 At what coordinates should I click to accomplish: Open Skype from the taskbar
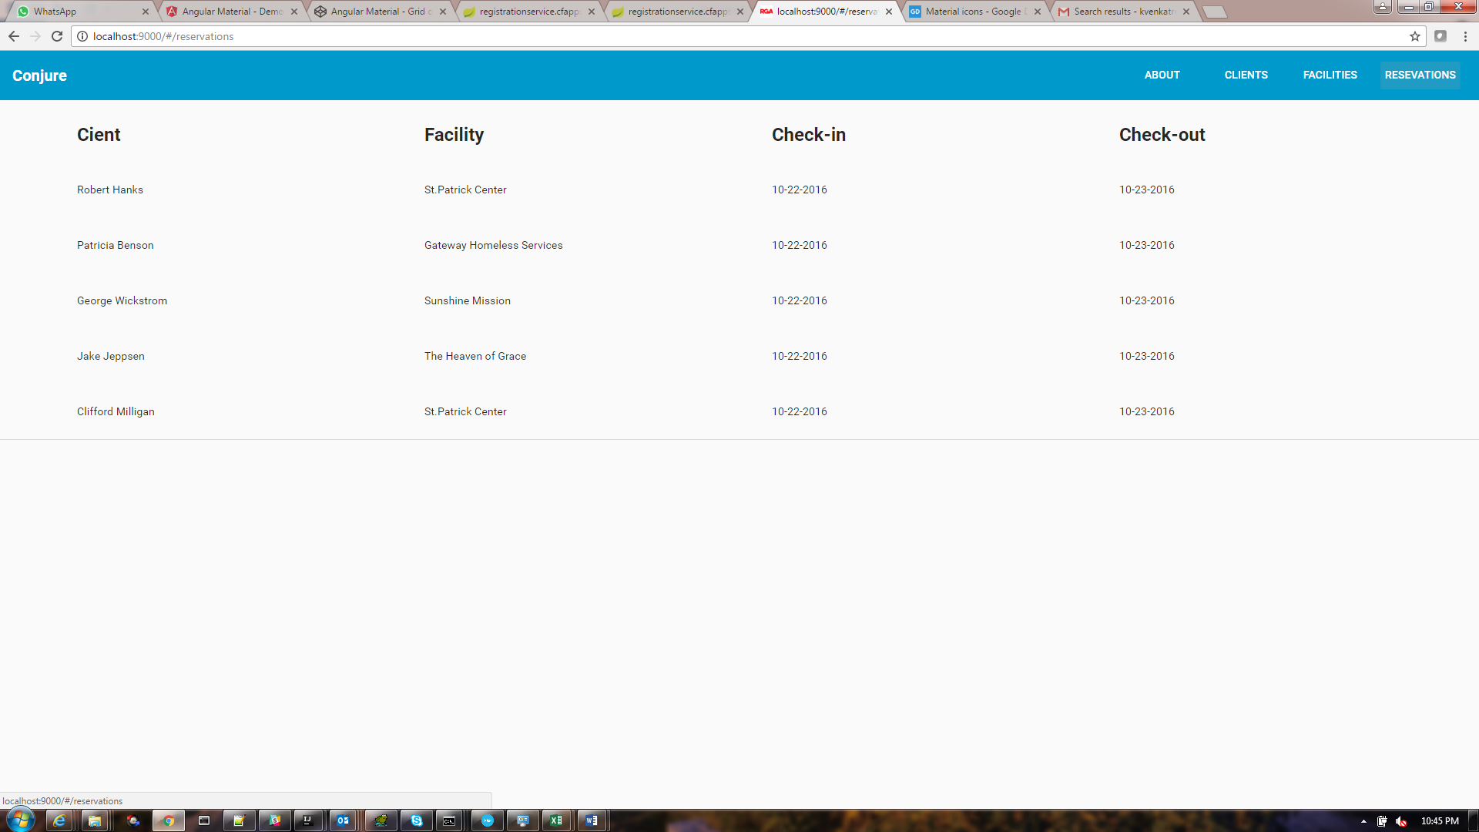tap(417, 820)
